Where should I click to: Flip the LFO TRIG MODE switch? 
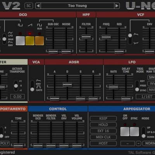[x=137, y=86]
